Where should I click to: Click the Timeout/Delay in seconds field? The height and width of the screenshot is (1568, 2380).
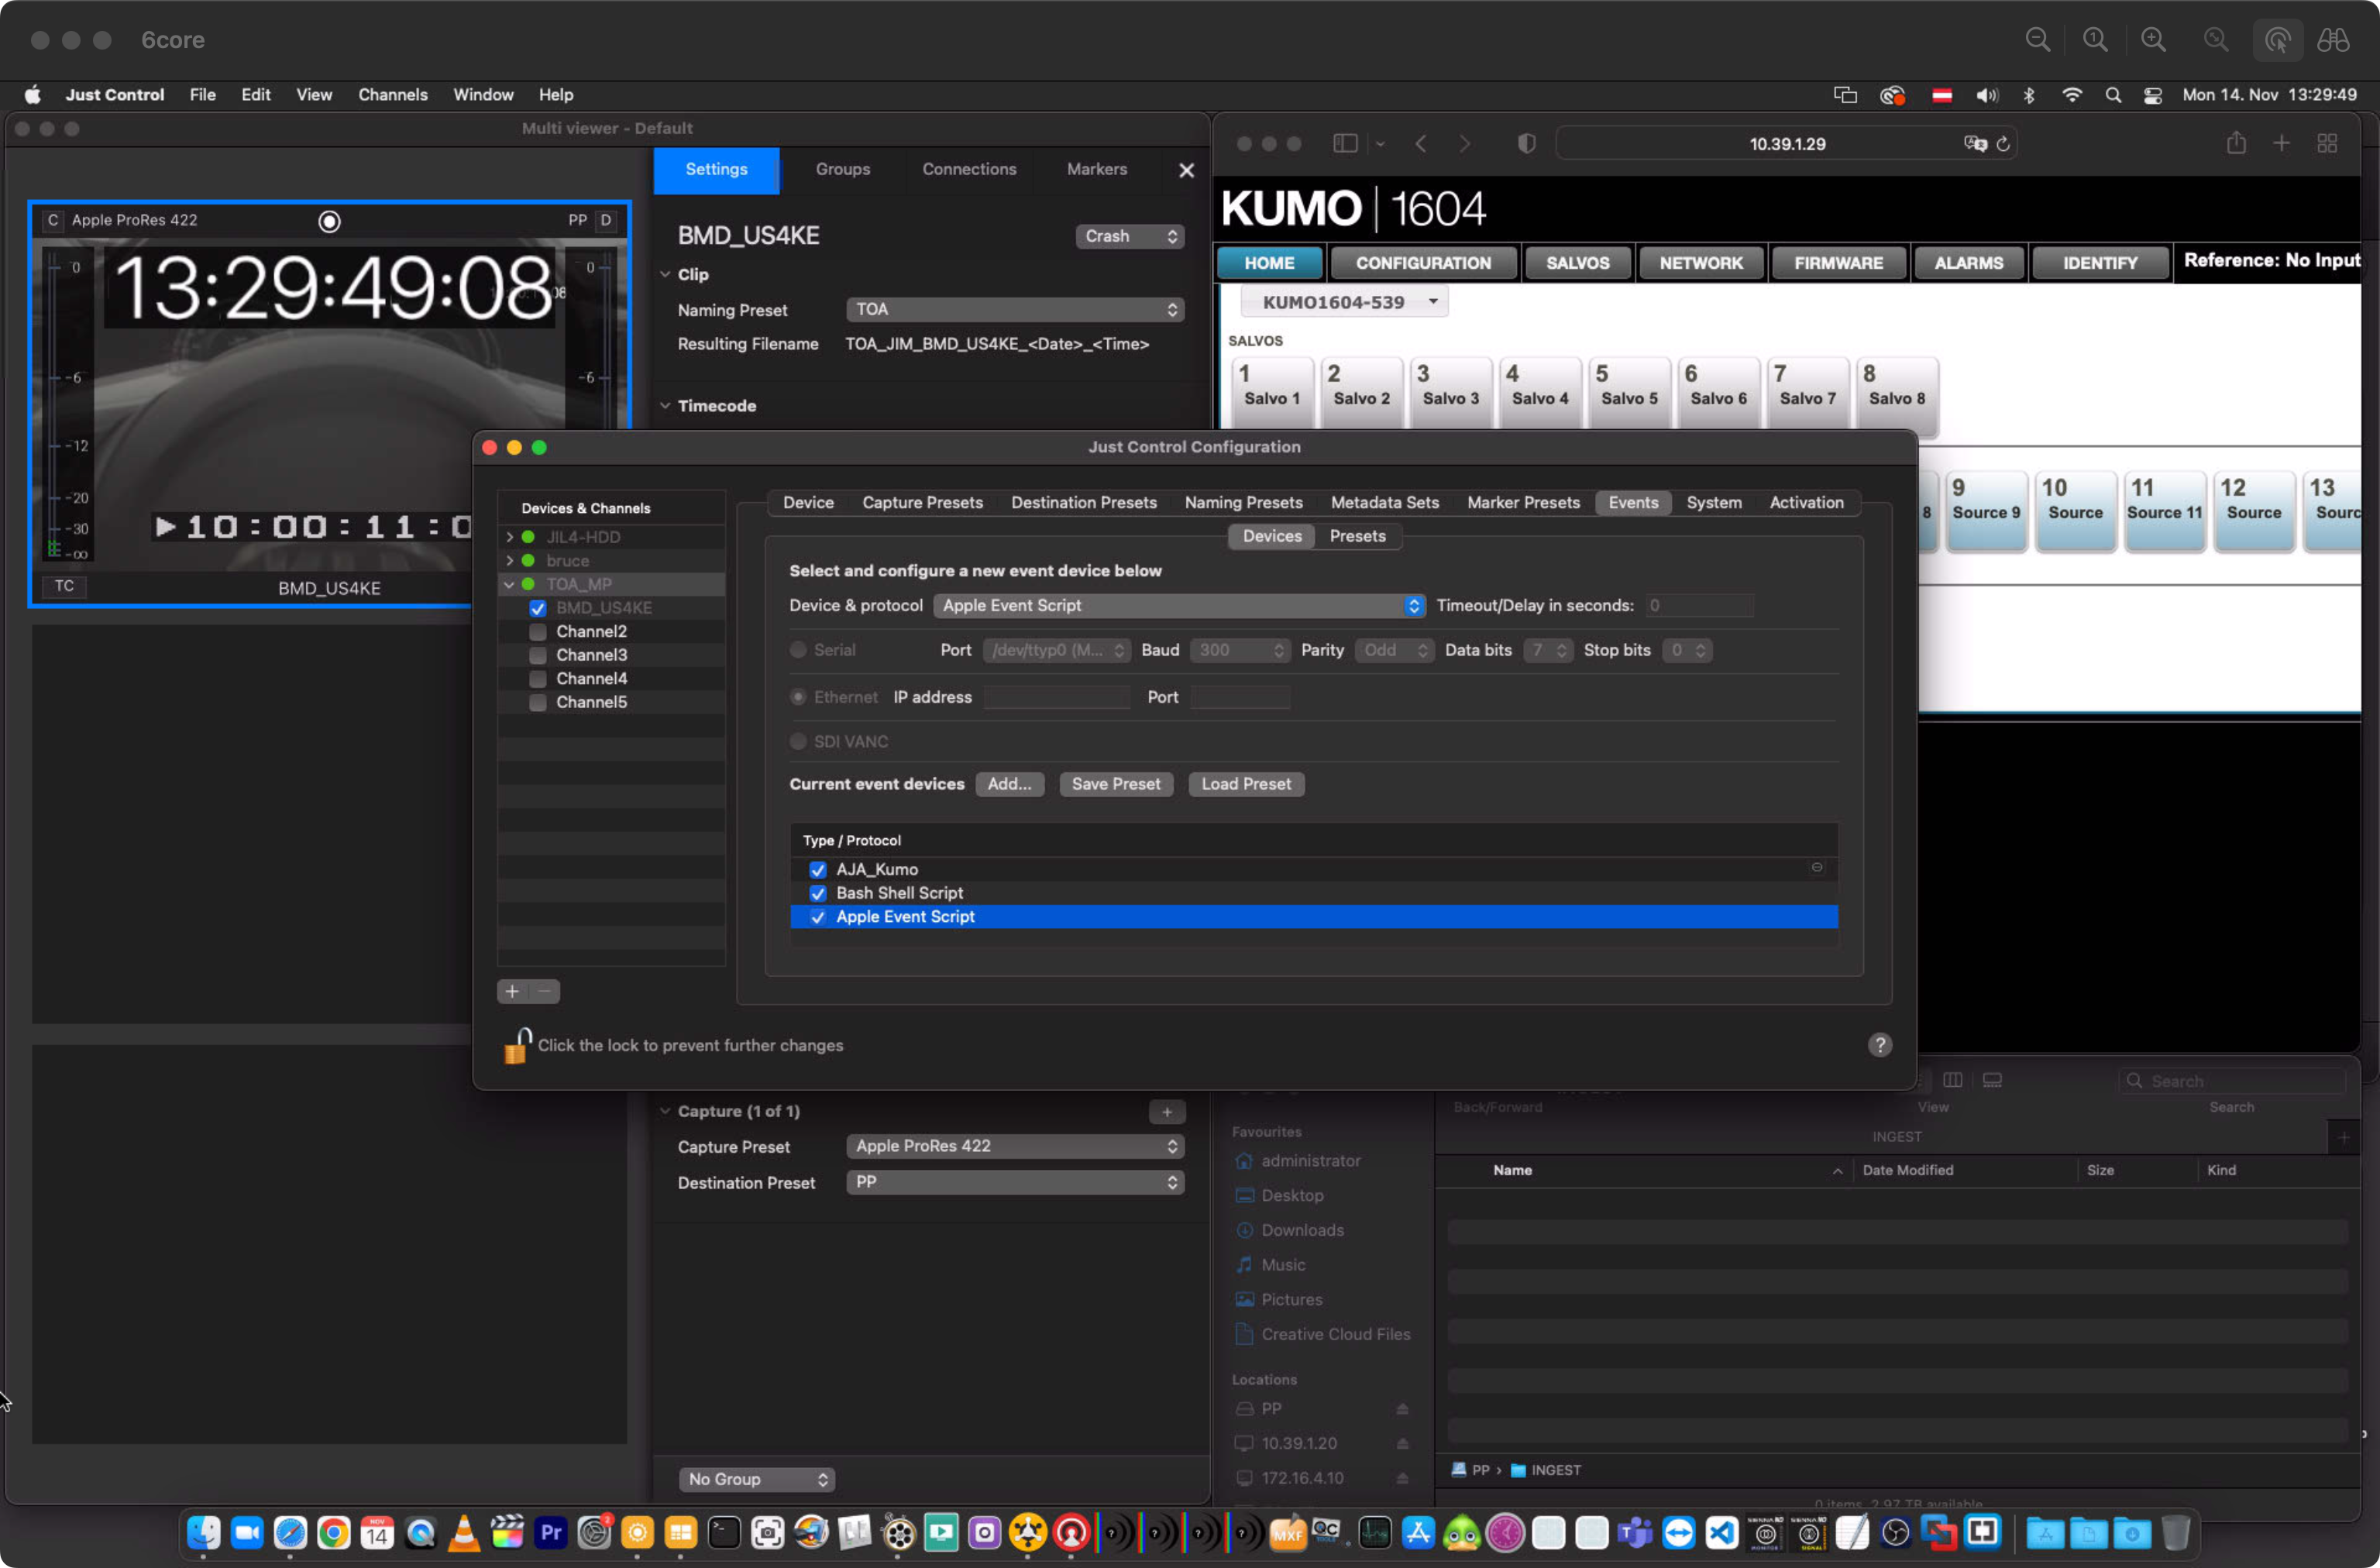point(1700,606)
